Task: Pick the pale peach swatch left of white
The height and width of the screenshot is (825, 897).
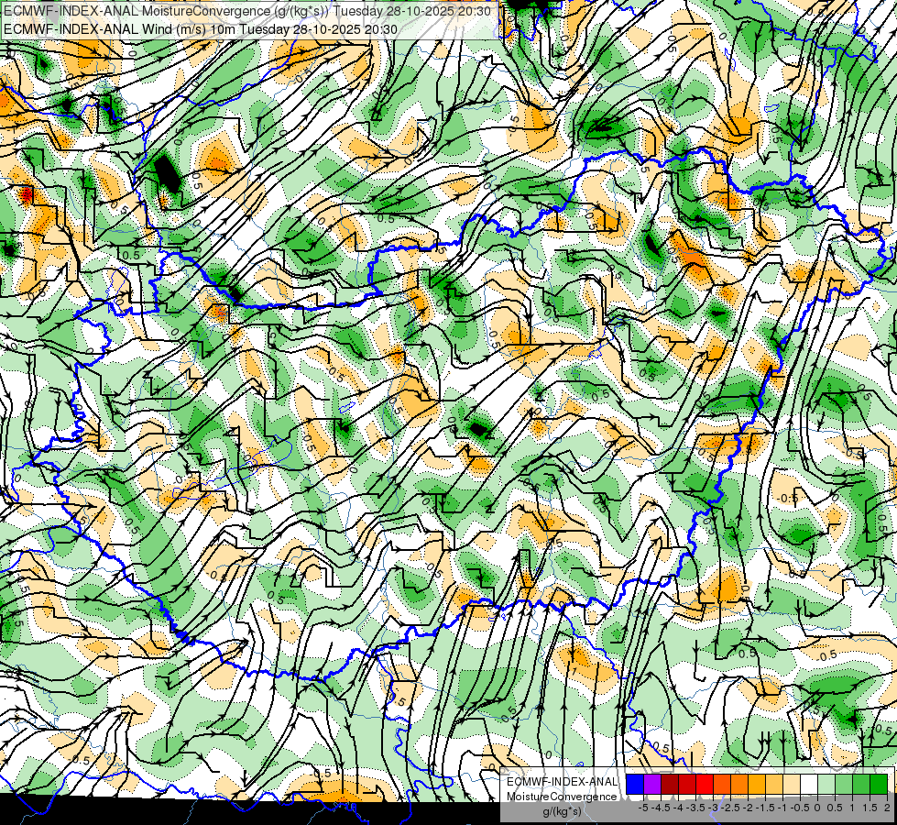Action: 792,784
